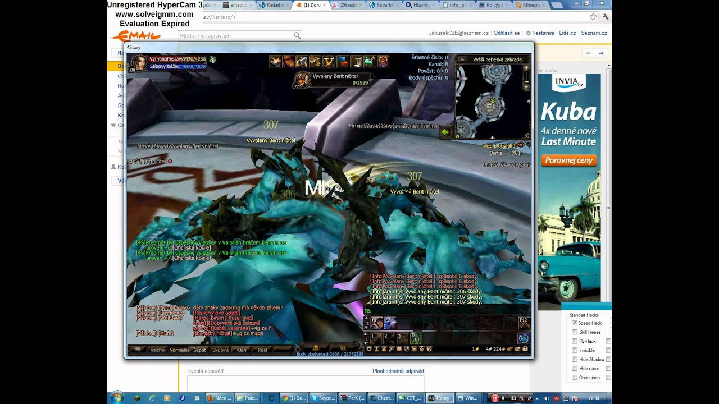Click the lower hotbar page down arrow
Screen dimensions: 719x404
pyautogui.click(x=367, y=342)
